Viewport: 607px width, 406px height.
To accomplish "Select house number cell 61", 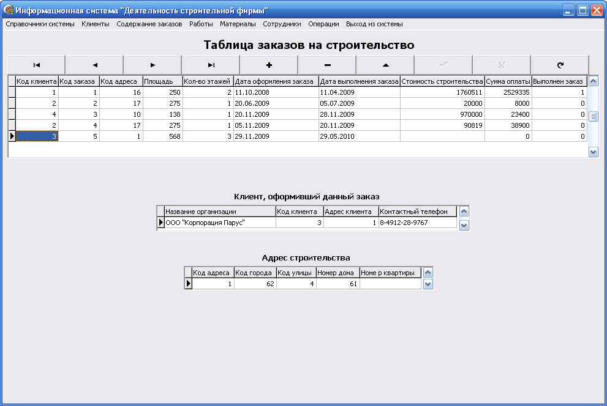I will point(337,284).
